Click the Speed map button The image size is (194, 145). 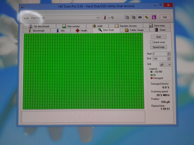158,47
